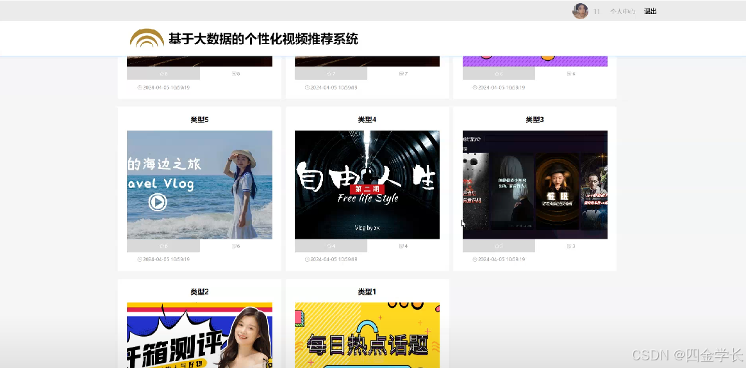This screenshot has height=368, width=746.
Task: Open the 类型4 title link
Action: pos(367,120)
